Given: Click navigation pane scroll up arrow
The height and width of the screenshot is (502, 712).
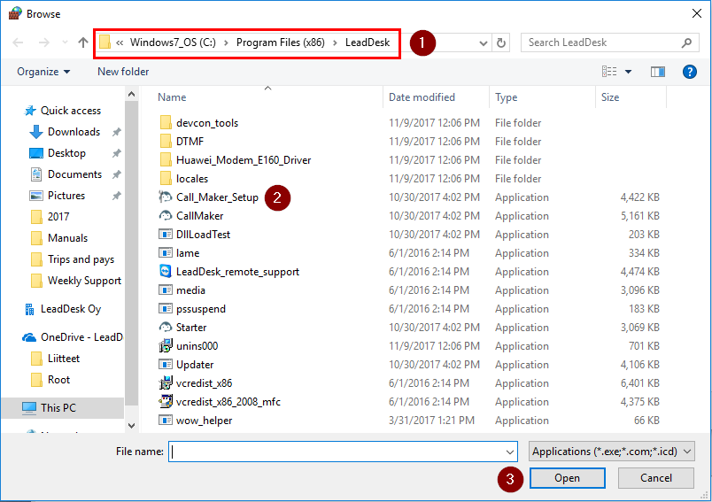Looking at the screenshot, I should 132,95.
